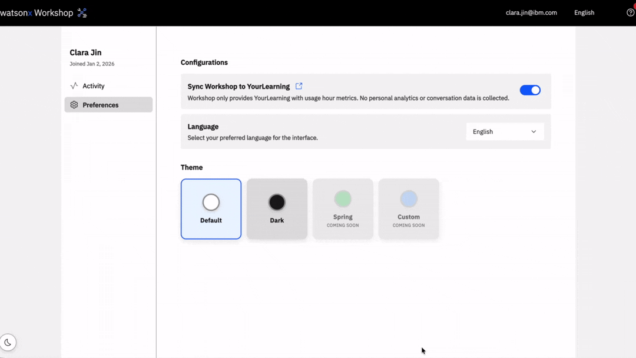Click the clara.jin@ibm.com account link
This screenshot has width=636, height=358.
(x=531, y=12)
